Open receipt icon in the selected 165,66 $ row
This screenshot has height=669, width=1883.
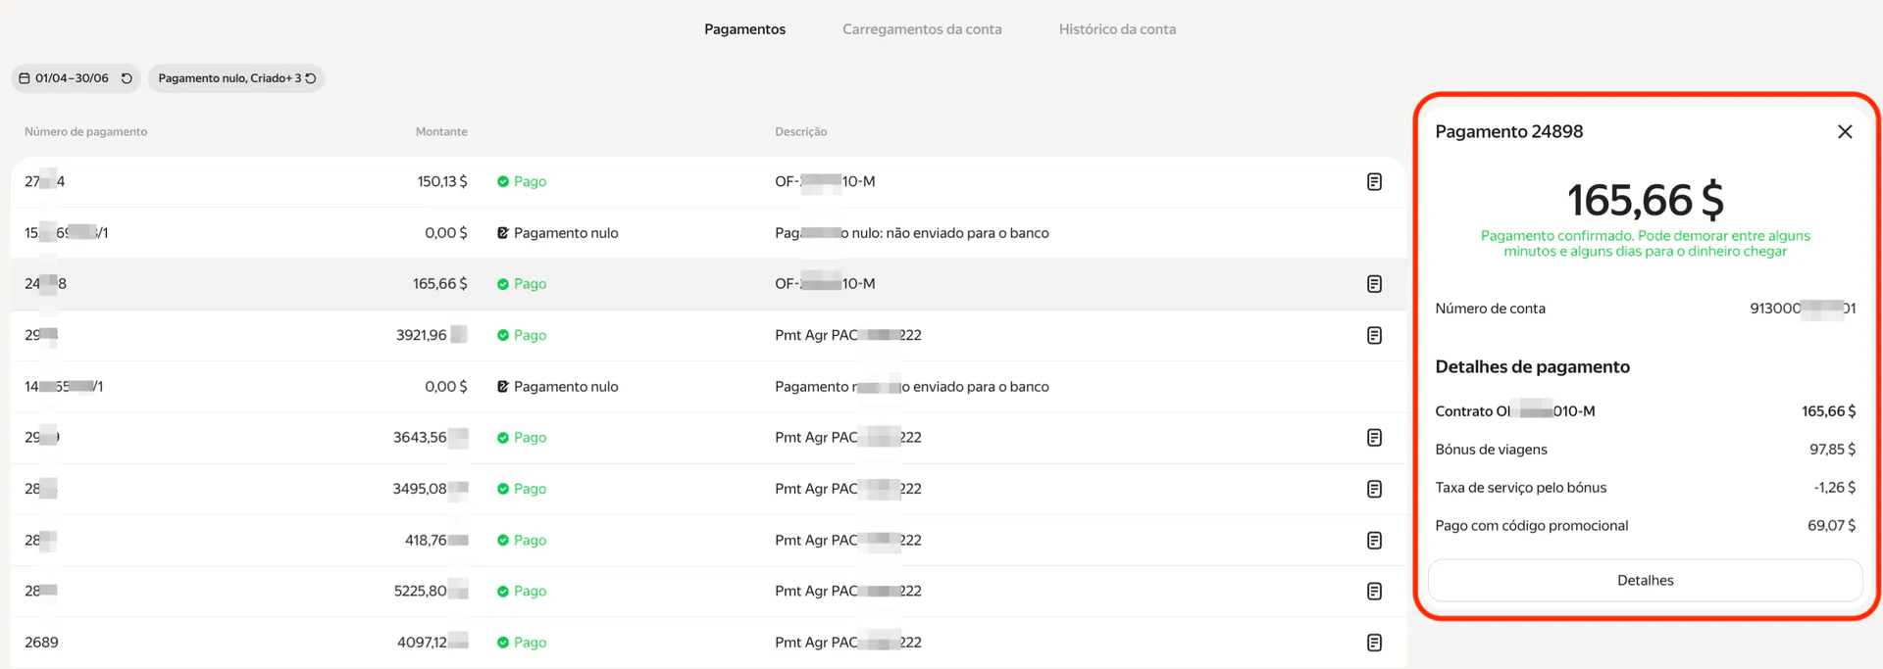[1374, 284]
